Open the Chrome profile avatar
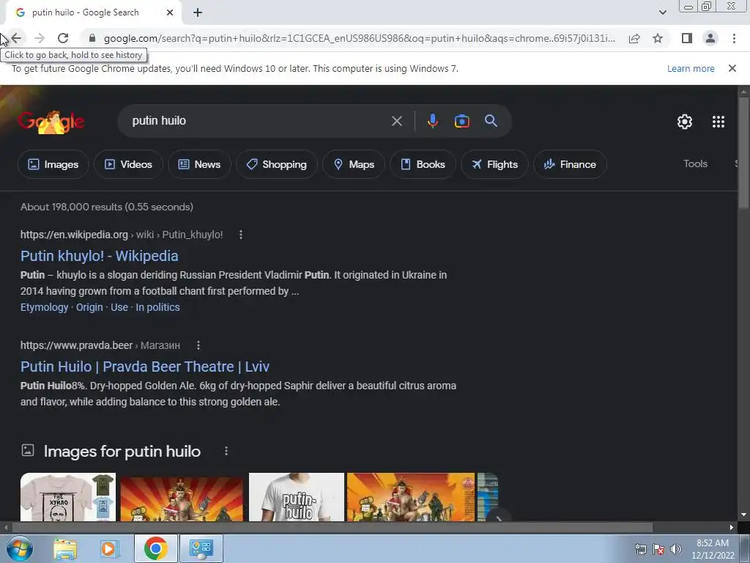 (x=710, y=38)
